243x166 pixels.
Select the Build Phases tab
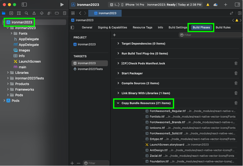201,28
